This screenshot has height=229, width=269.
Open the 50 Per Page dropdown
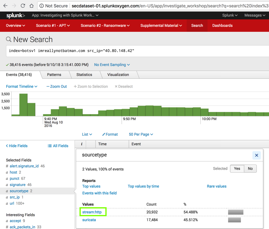tap(141, 134)
